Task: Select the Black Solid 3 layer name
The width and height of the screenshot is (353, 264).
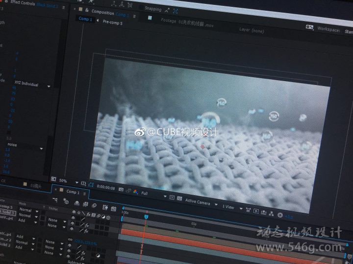Action: click(8, 212)
